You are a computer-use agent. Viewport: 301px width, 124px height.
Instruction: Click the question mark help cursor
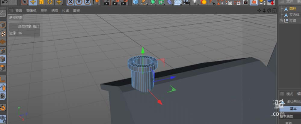pyautogui.click(x=212, y=2)
